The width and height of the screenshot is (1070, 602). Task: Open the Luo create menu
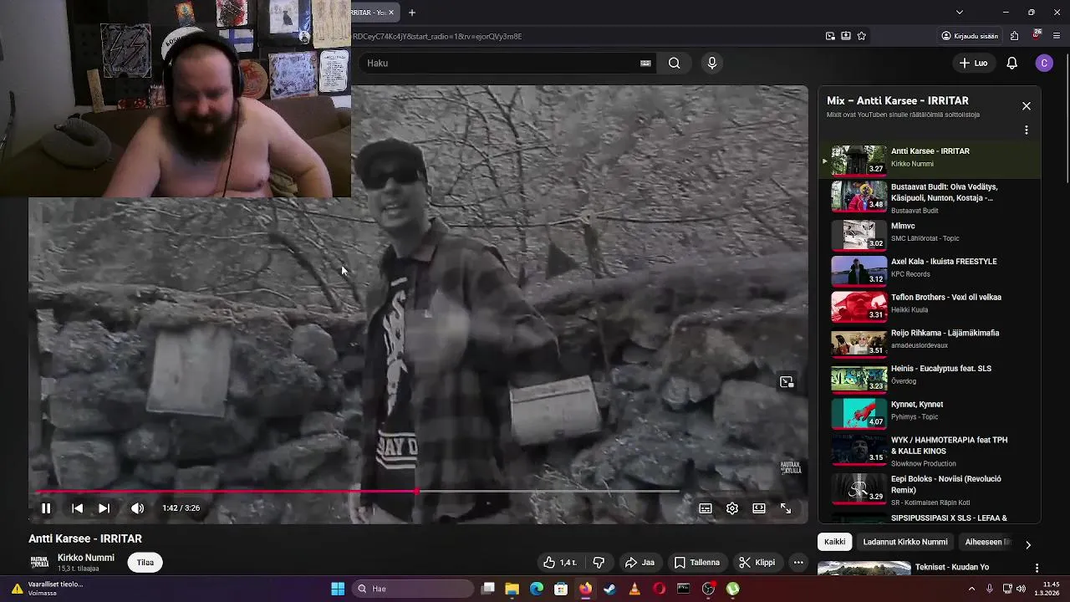click(973, 63)
